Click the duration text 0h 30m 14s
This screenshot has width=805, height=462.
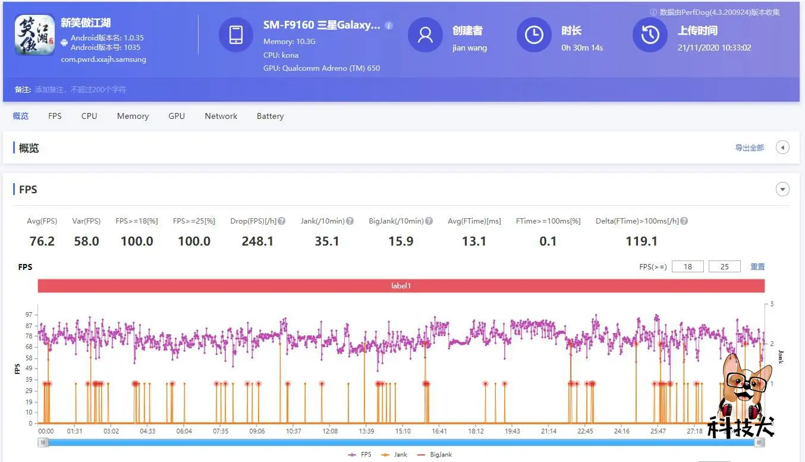pos(582,48)
